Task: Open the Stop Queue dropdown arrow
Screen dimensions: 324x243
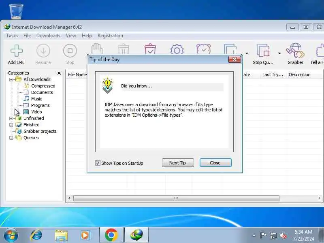Action: (x=279, y=53)
